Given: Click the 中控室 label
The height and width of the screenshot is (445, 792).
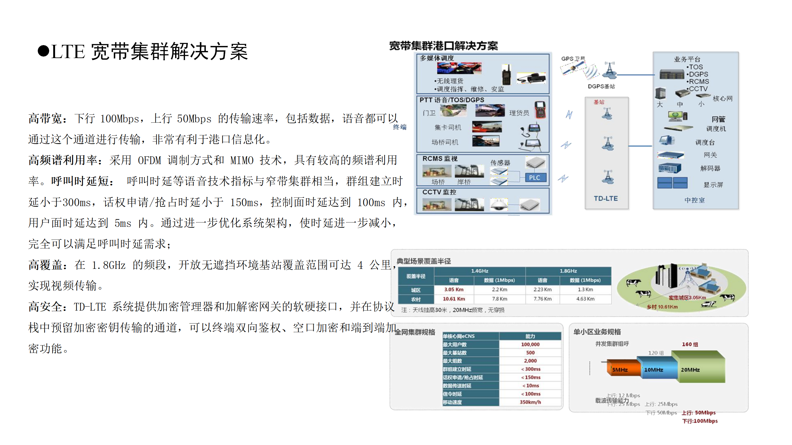Looking at the screenshot, I should click(x=695, y=200).
